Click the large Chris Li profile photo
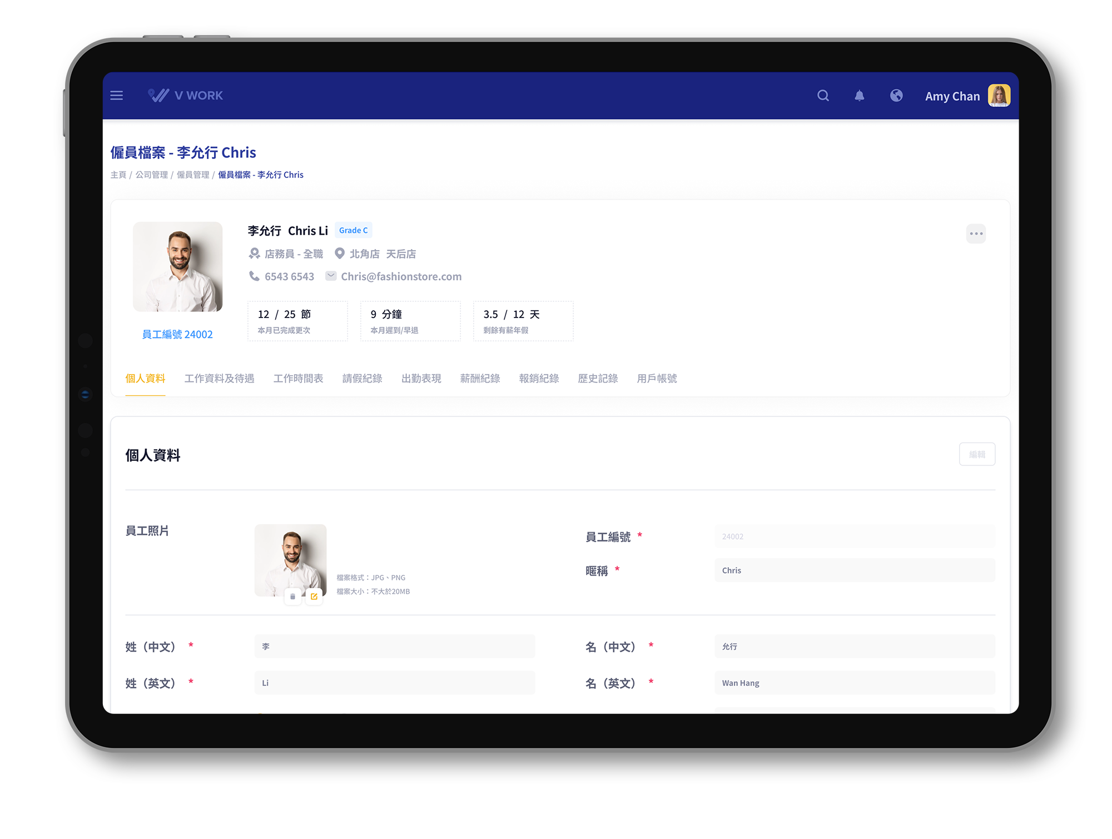This screenshot has width=1112, height=839. pyautogui.click(x=178, y=267)
